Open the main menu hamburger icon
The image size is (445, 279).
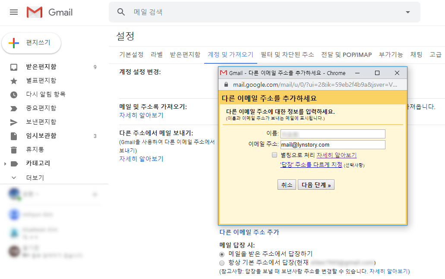pyautogui.click(x=14, y=12)
